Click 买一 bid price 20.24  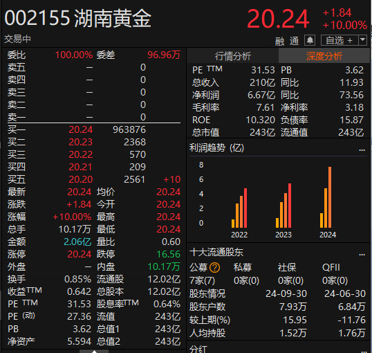80,129
